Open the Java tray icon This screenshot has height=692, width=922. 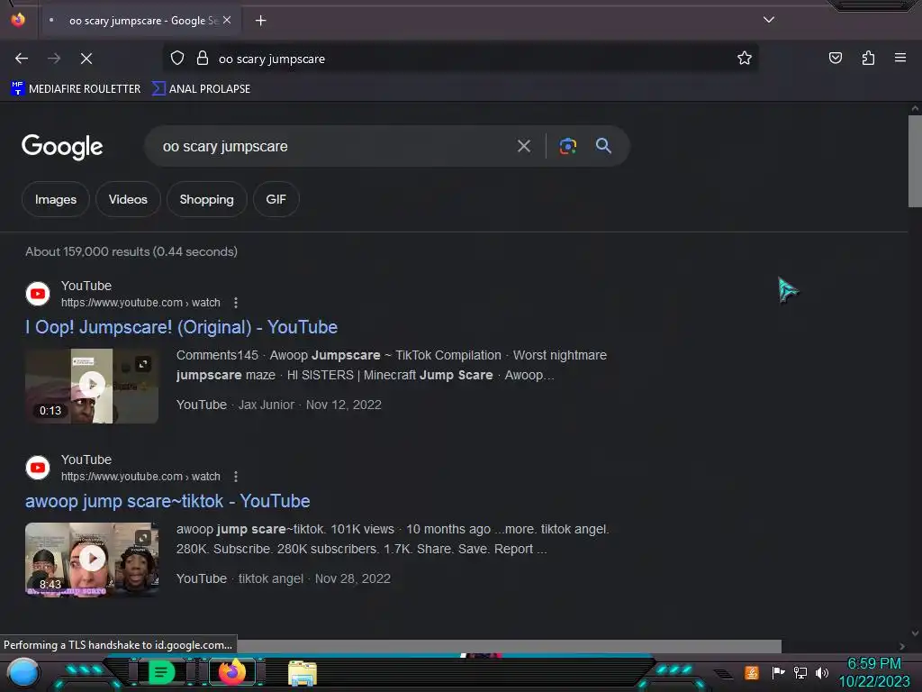752,672
